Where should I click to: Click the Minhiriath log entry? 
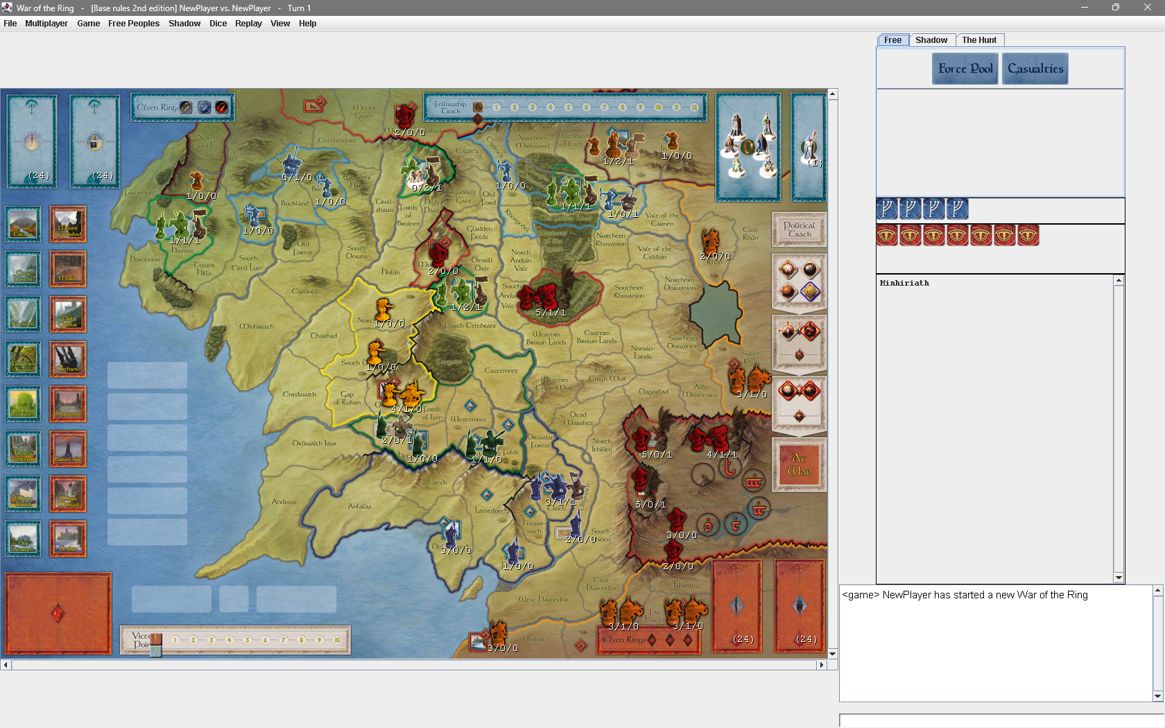904,283
